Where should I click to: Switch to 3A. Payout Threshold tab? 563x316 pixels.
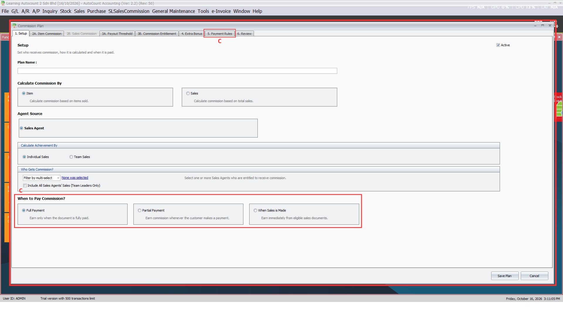(x=117, y=34)
